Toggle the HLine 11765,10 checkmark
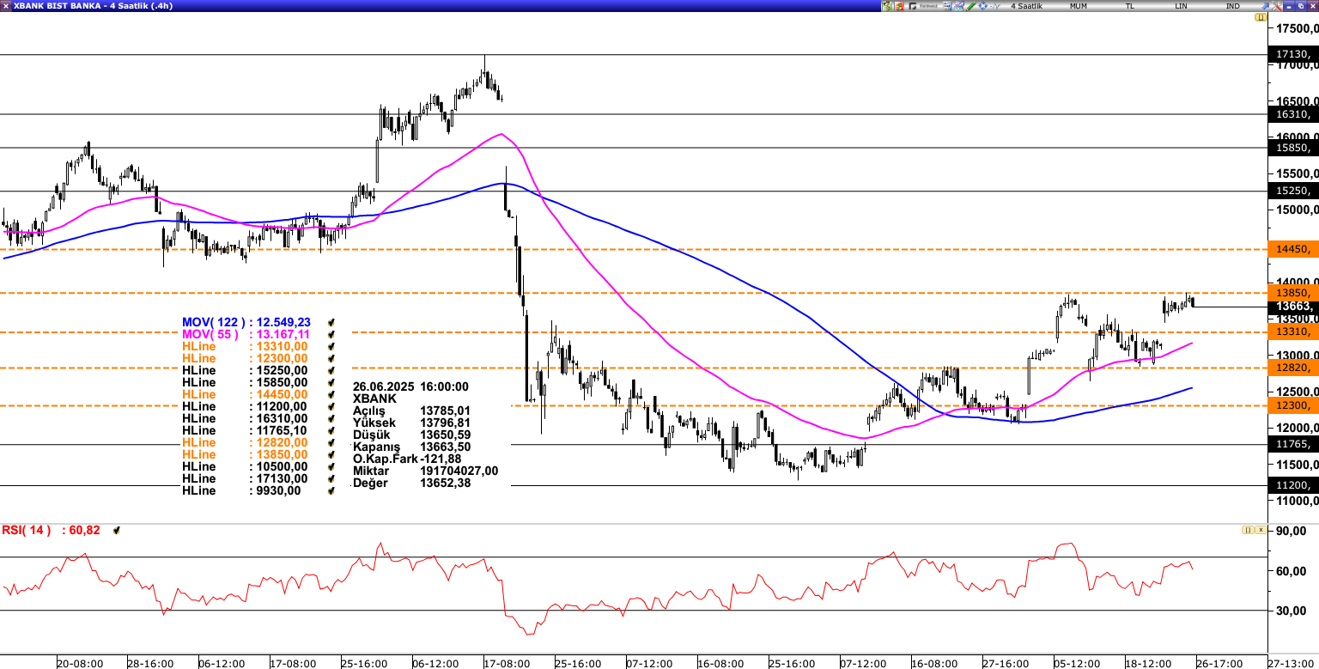The image size is (1319, 669). 331,430
